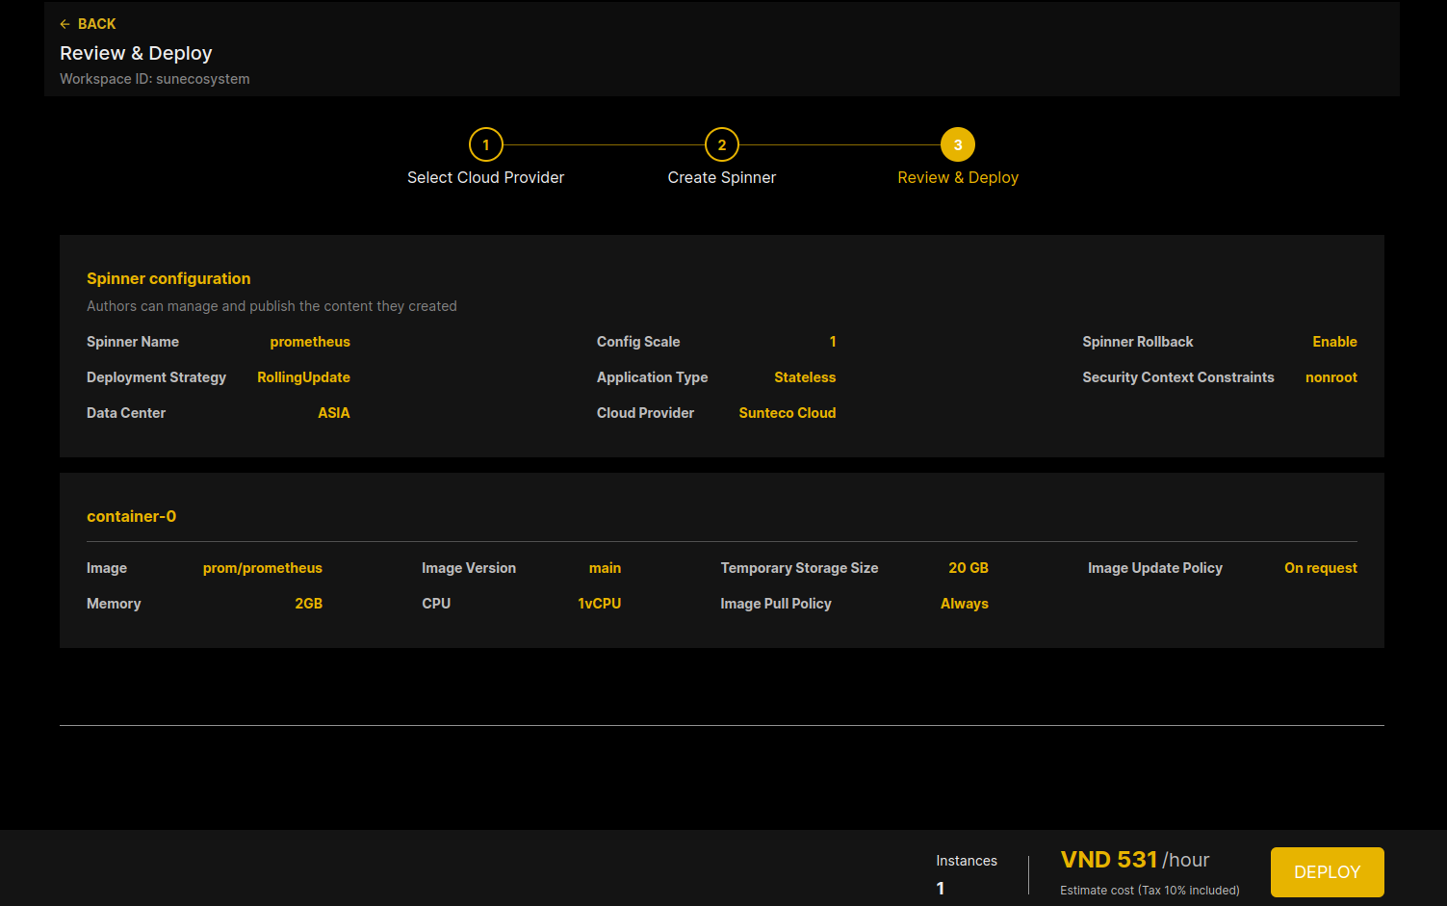Click the RollingUpdate deployment strategy value
Screen dimensions: 1447x906
point(303,377)
